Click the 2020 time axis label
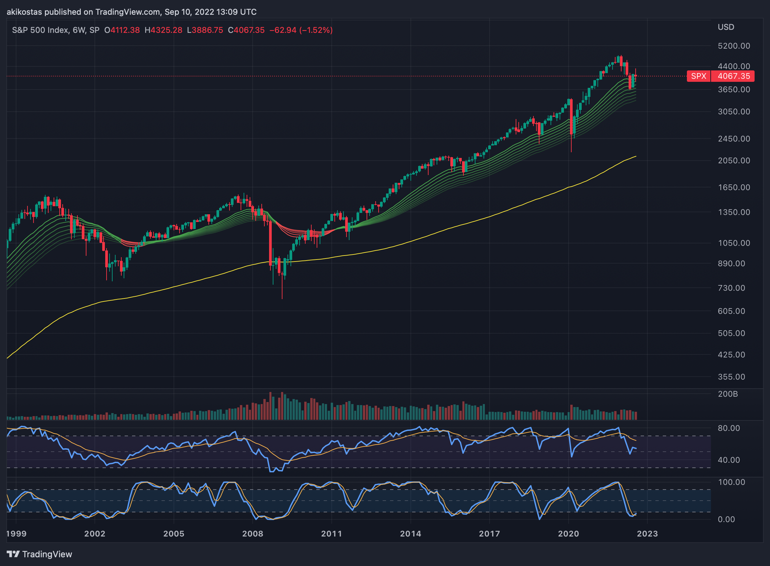The width and height of the screenshot is (770, 566). 568,533
